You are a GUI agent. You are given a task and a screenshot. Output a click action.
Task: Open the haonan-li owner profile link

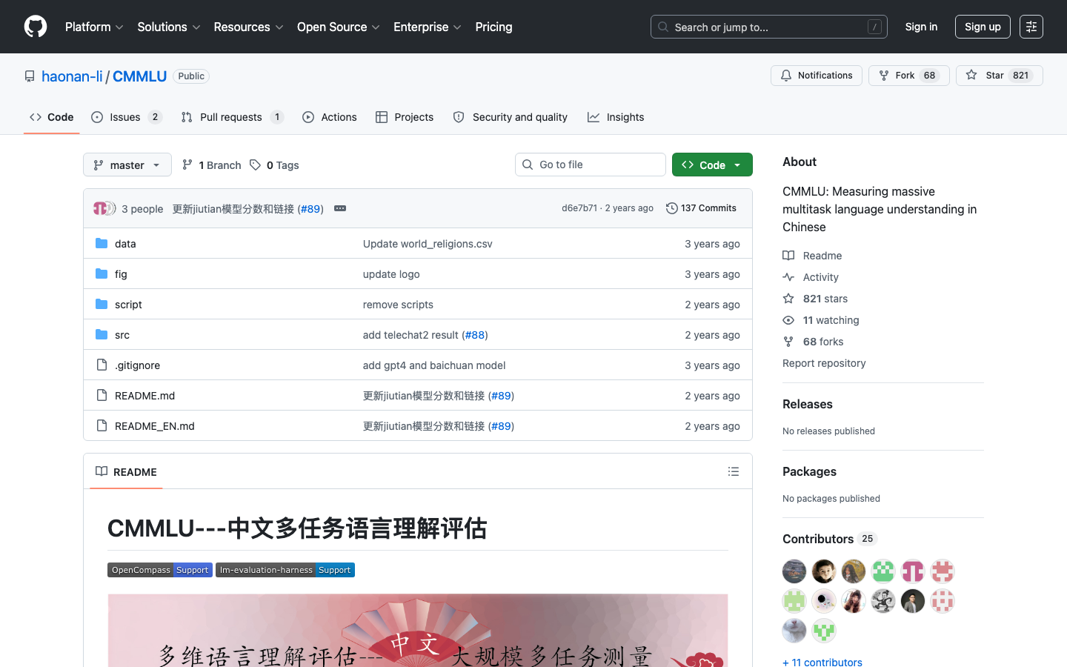72,76
